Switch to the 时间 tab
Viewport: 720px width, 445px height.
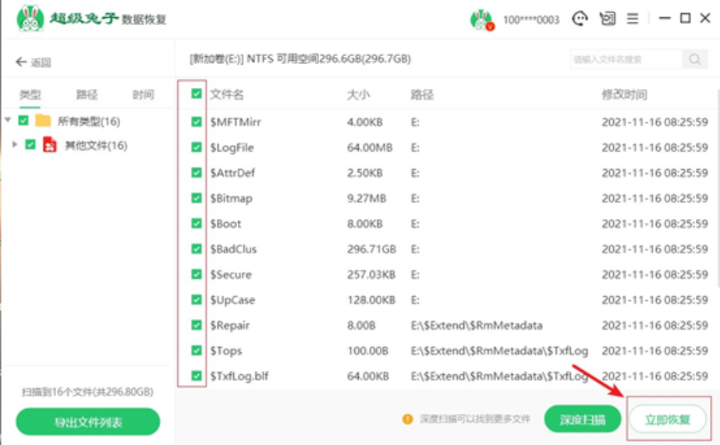(x=143, y=95)
